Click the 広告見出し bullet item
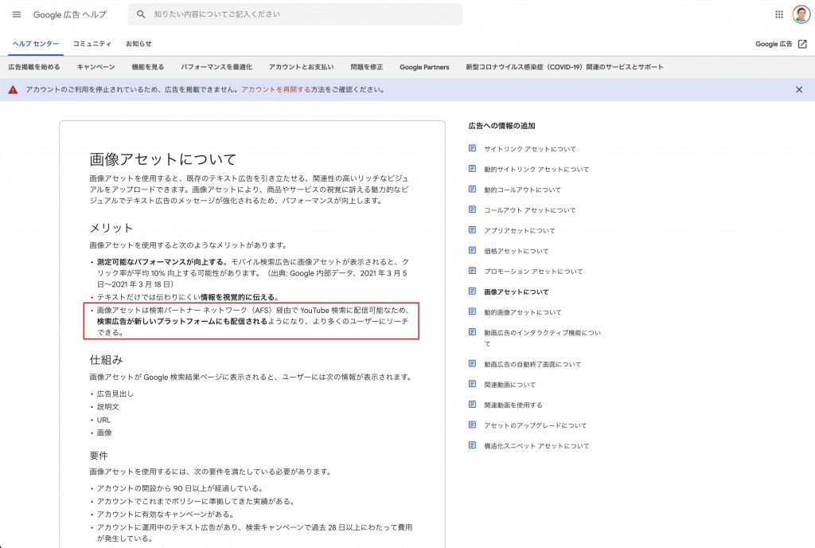This screenshot has height=548, width=815. pyautogui.click(x=115, y=393)
